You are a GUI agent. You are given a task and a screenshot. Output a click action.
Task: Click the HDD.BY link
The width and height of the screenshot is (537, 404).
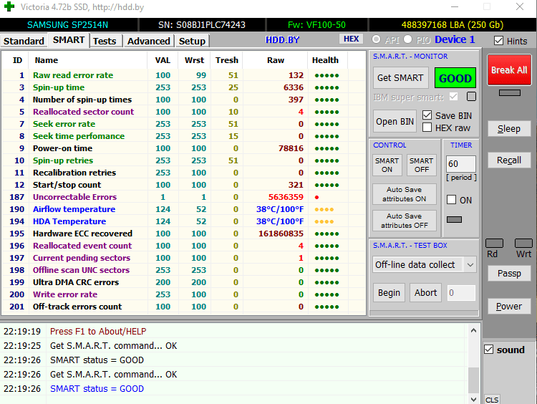click(x=282, y=40)
